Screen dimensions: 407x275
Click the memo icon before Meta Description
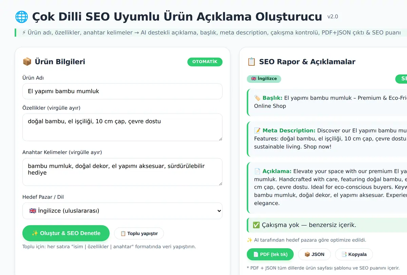[257, 131]
